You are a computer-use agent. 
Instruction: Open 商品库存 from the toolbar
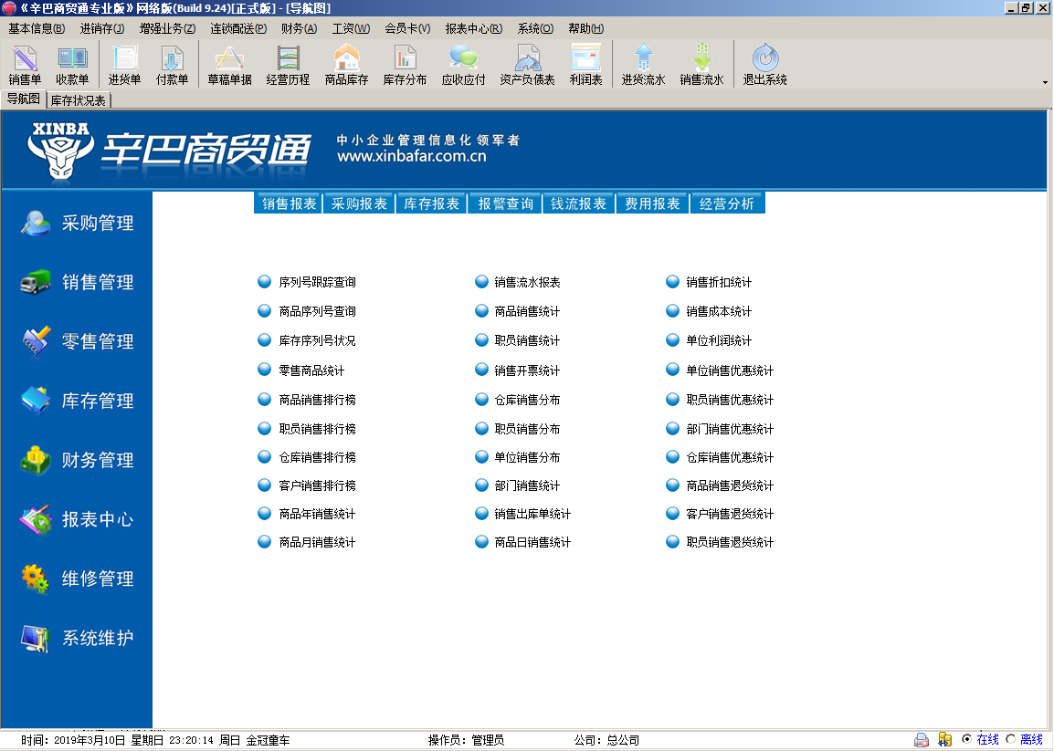pyautogui.click(x=346, y=66)
